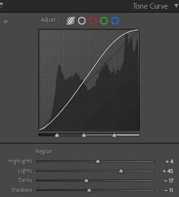
Task: Click the Darks value − 17
Action: (168, 181)
